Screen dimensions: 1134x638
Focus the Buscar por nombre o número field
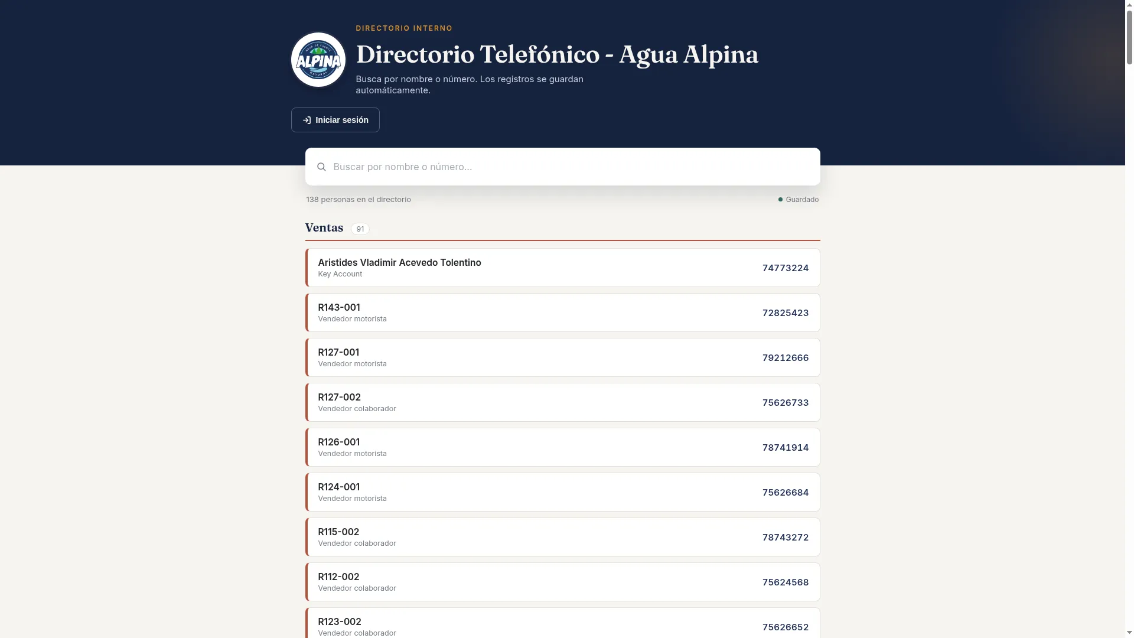(562, 167)
